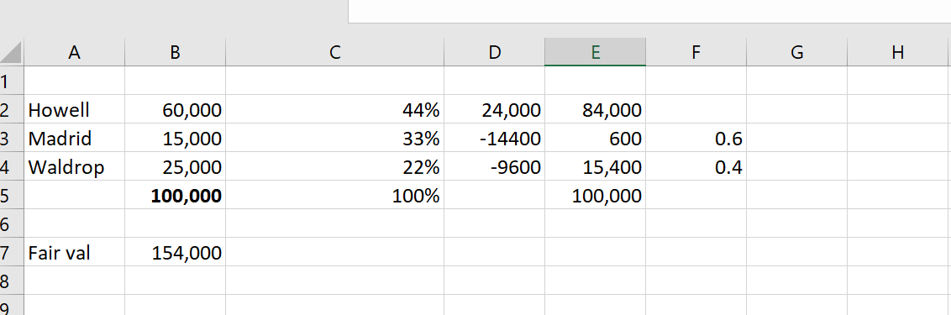Image resolution: width=951 pixels, height=315 pixels.
Task: Select the 22% cell
Action: click(x=335, y=166)
